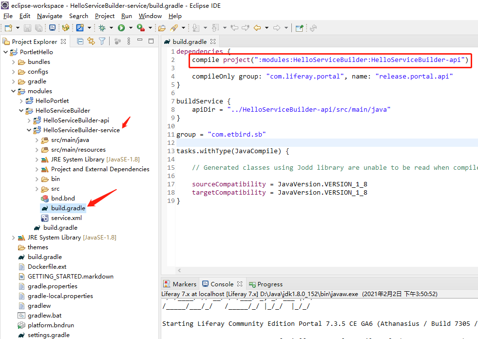
Task: Open the Navigate menu
Action: coord(50,16)
